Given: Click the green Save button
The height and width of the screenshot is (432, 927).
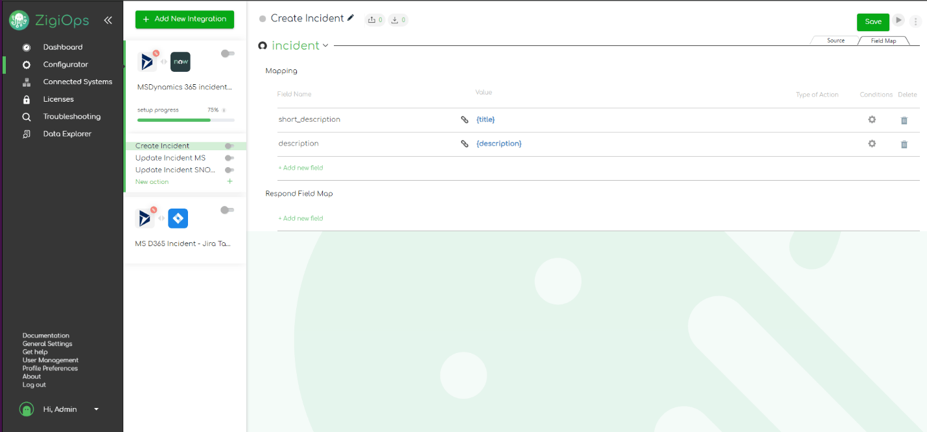Looking at the screenshot, I should click(x=873, y=22).
